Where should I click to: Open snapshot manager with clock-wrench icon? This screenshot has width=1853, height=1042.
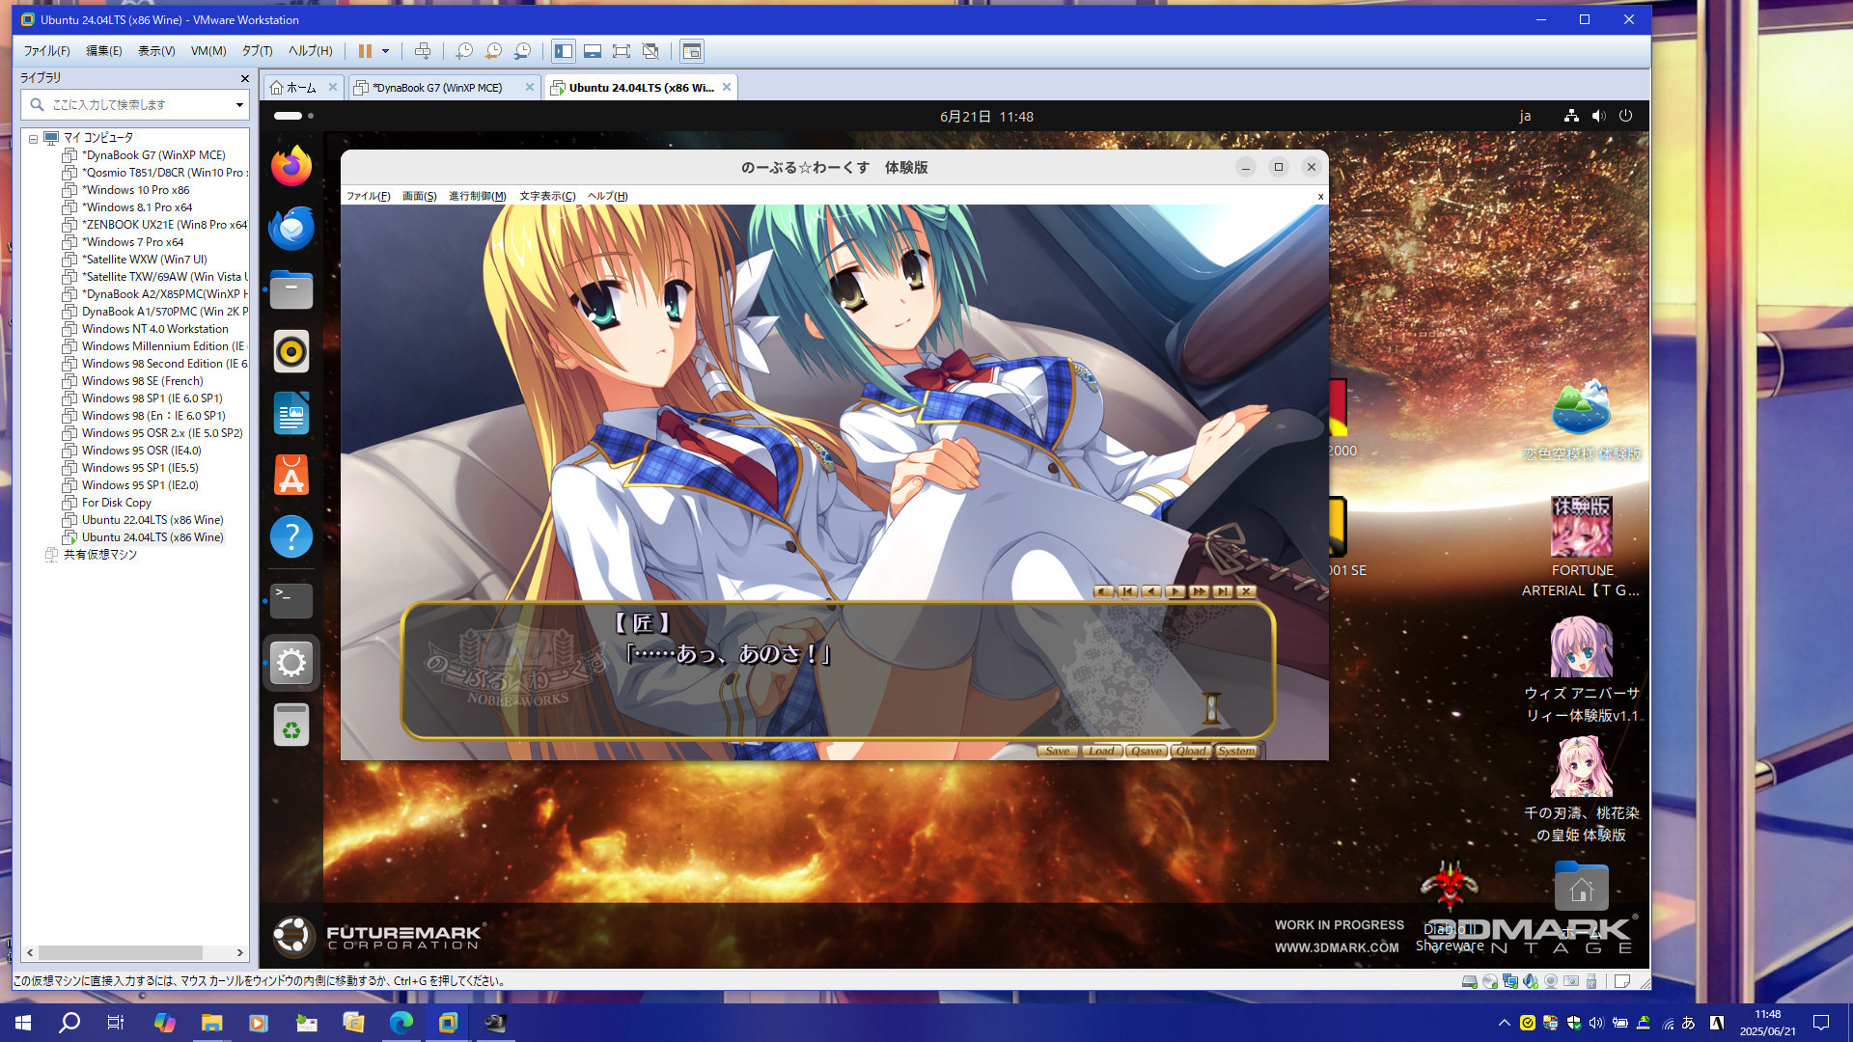click(522, 51)
